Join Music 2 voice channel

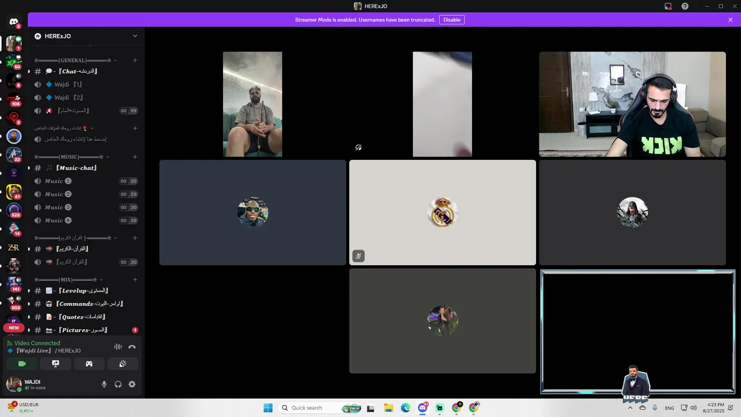click(x=86, y=194)
